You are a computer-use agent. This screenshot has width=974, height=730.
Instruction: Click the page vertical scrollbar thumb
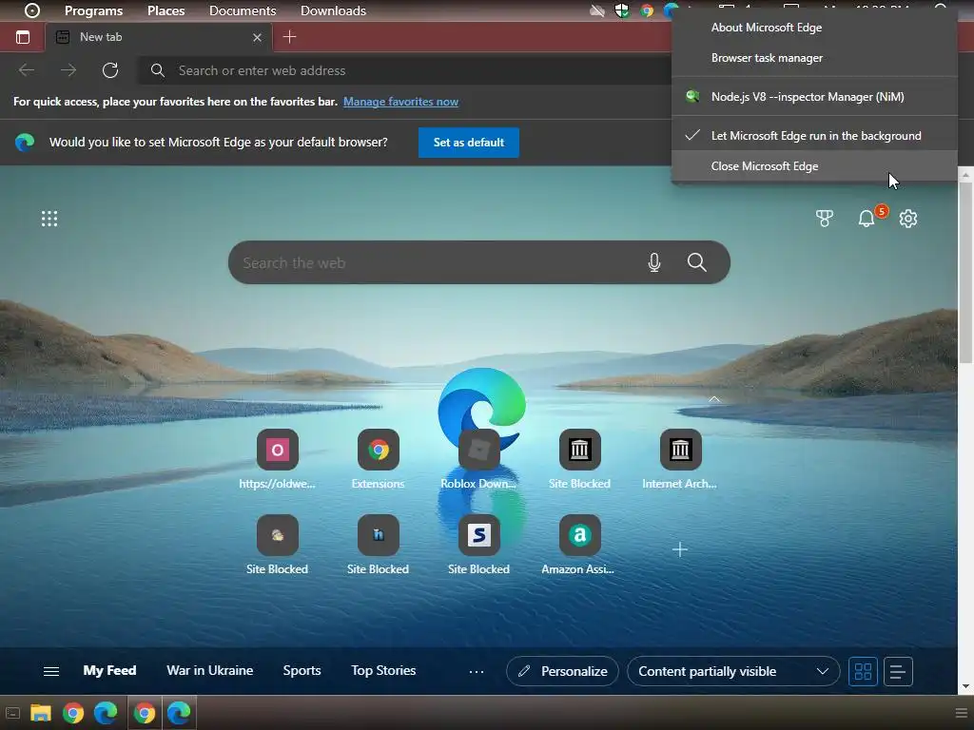(x=965, y=273)
